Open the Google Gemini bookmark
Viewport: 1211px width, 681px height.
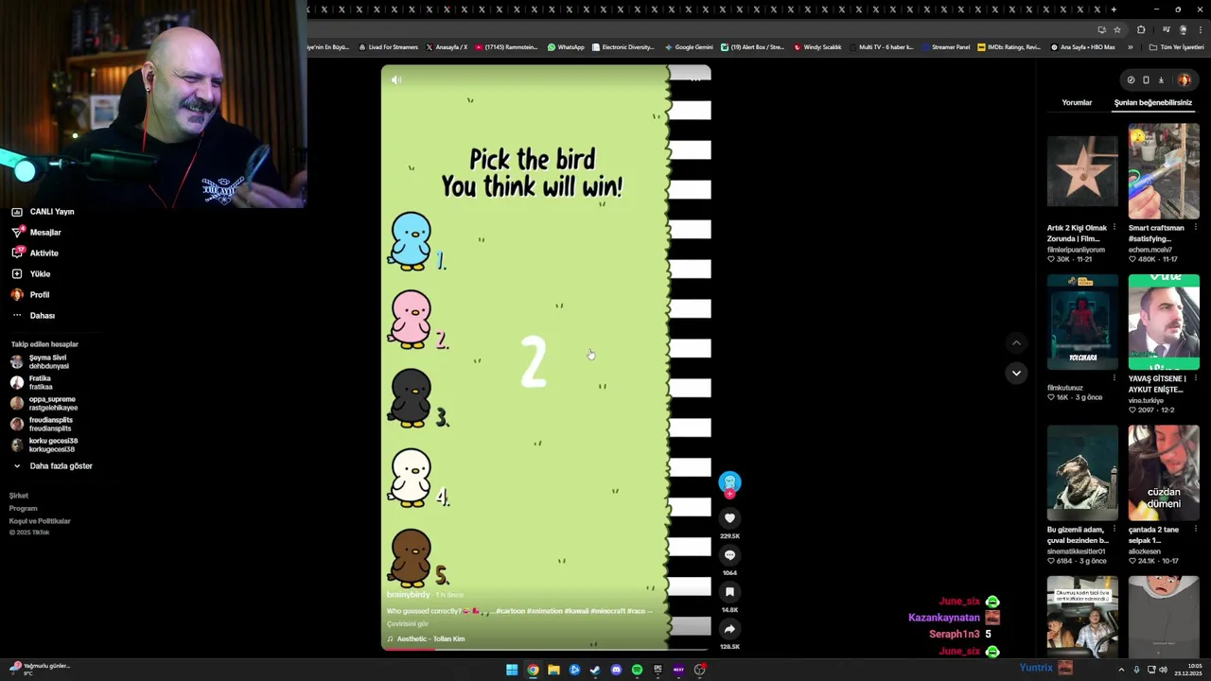coord(689,47)
